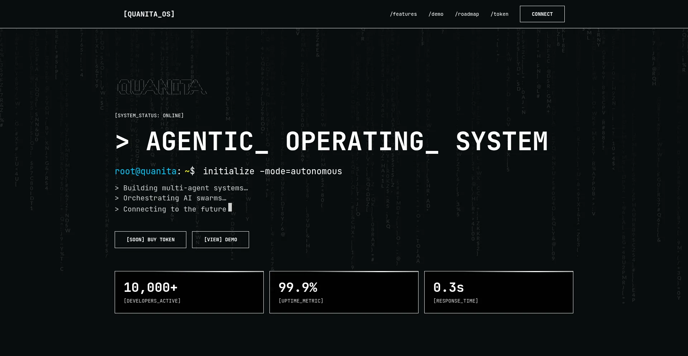Go to the /demo nav item

(436, 14)
